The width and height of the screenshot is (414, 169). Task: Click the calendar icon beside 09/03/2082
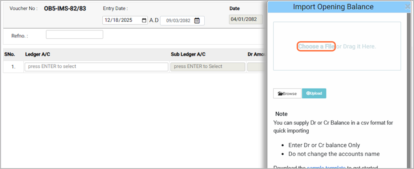pos(197,21)
